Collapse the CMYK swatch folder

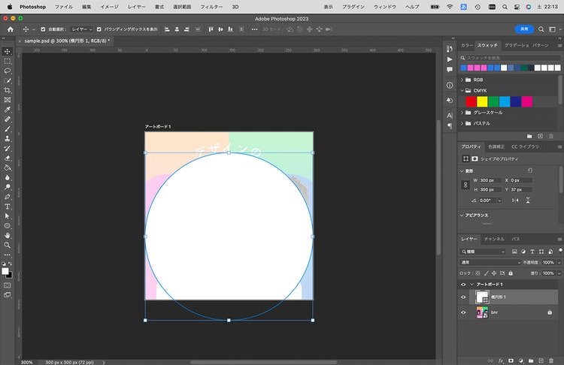tap(462, 91)
